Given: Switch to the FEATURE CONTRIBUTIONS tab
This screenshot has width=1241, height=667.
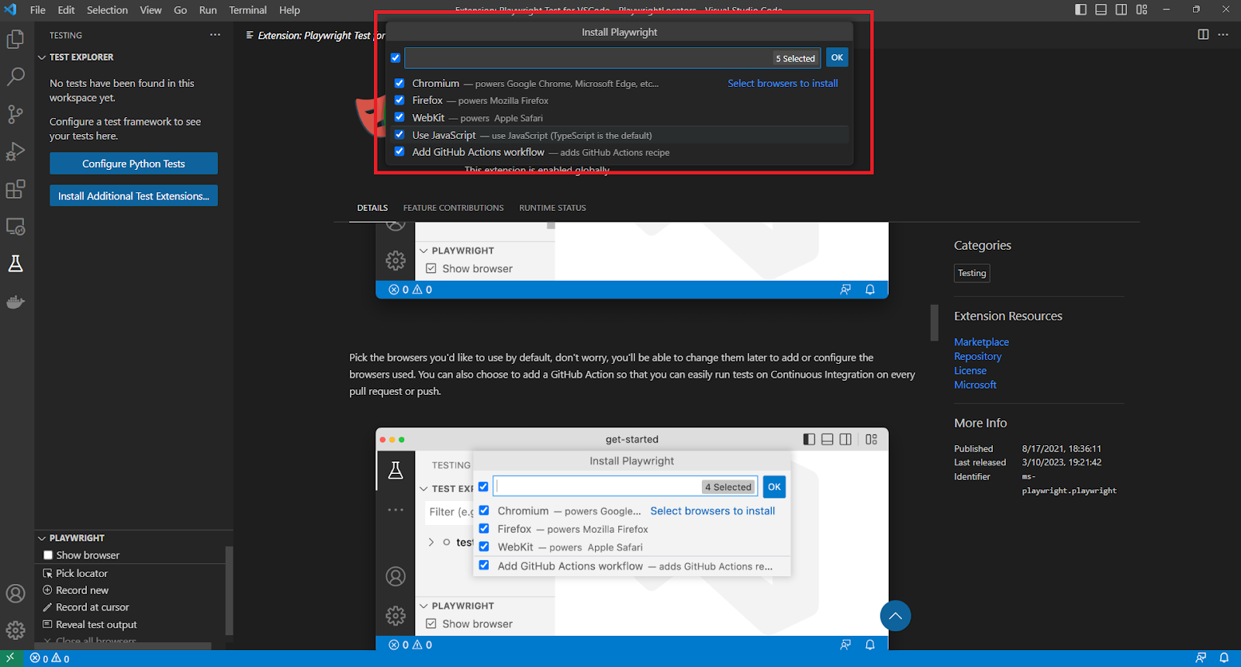Looking at the screenshot, I should (454, 208).
